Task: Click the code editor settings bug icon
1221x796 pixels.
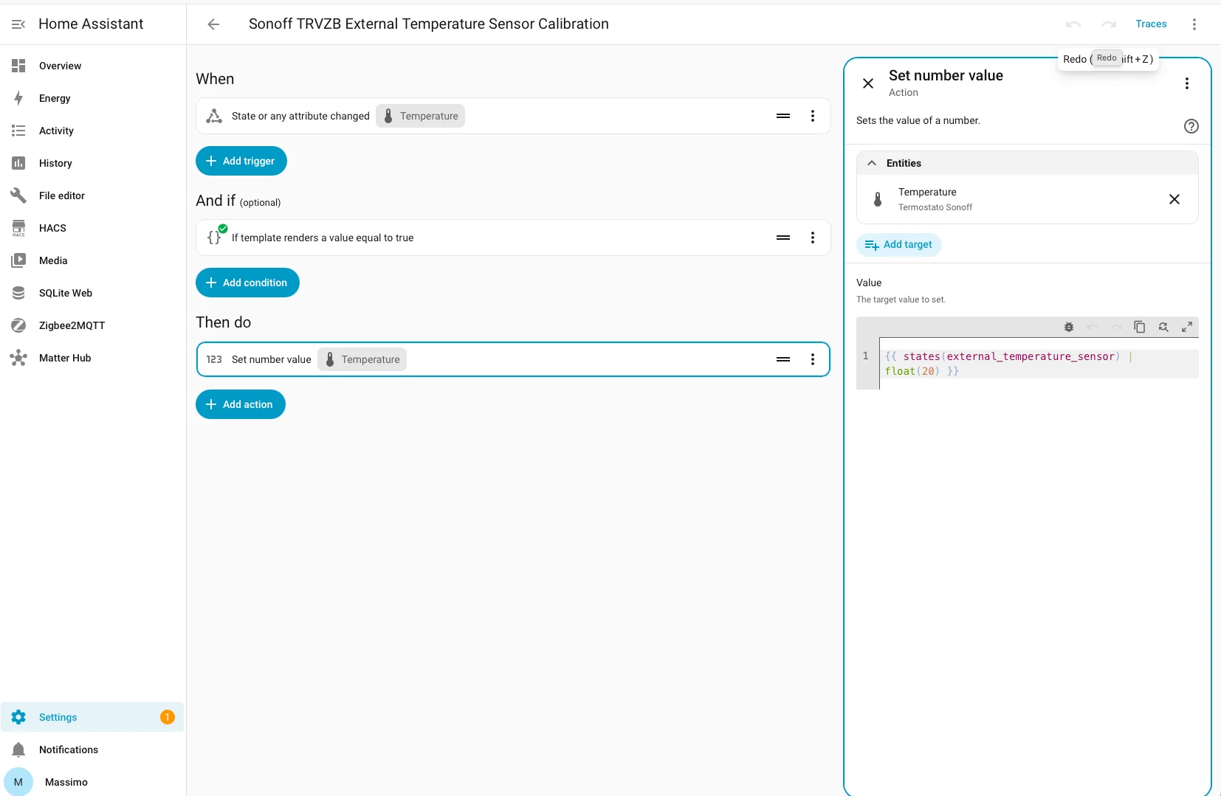Action: pyautogui.click(x=1069, y=327)
